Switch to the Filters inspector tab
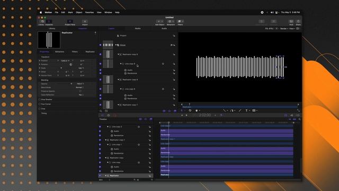 click(75, 52)
